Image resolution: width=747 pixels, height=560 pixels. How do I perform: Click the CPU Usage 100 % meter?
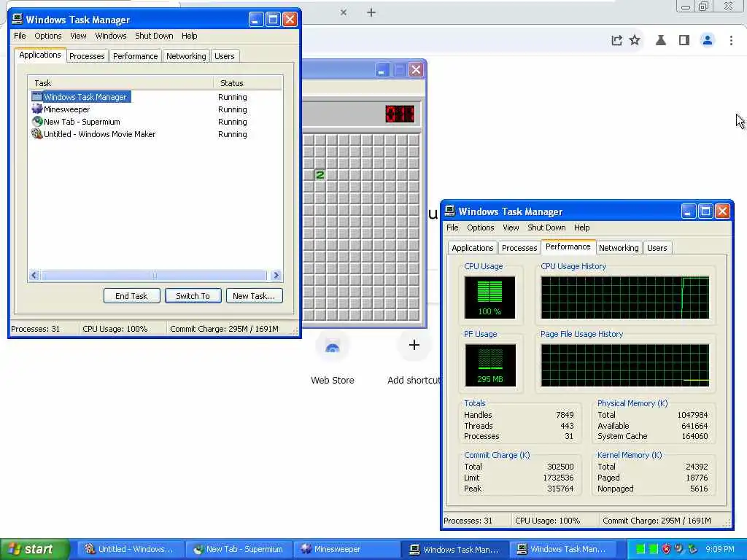coord(489,297)
